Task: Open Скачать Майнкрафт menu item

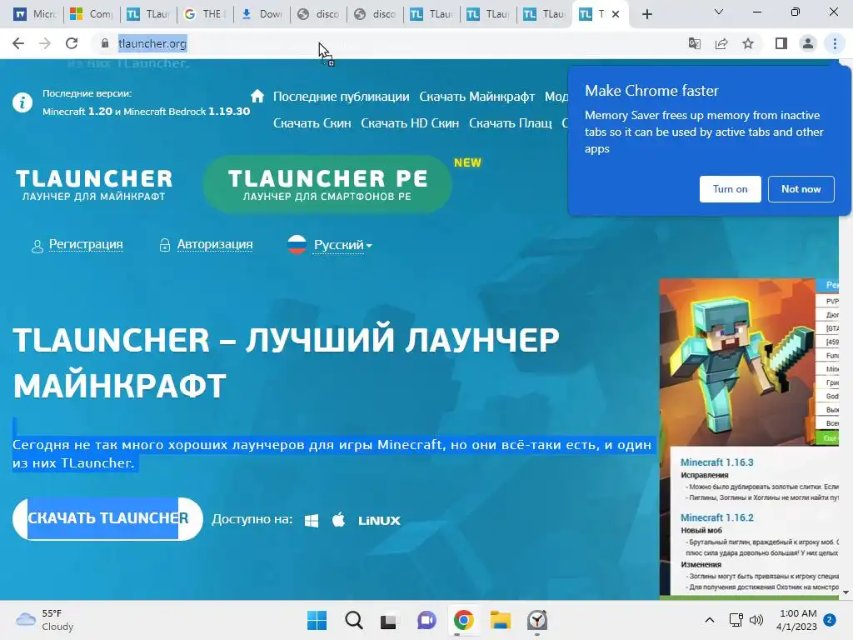Action: pyautogui.click(x=477, y=97)
